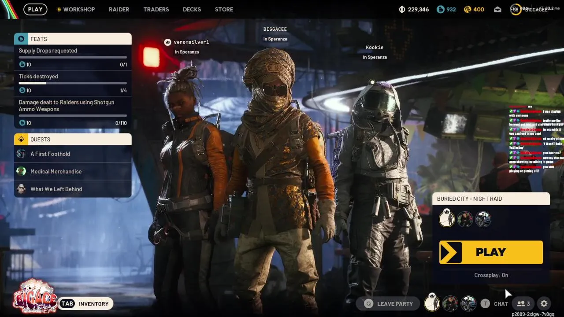Click the T key chat icon

coord(485,303)
